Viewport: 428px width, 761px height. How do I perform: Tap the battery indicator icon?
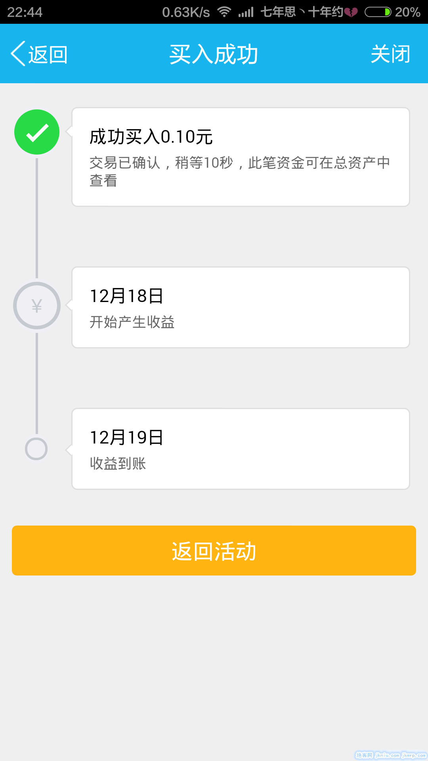click(377, 12)
